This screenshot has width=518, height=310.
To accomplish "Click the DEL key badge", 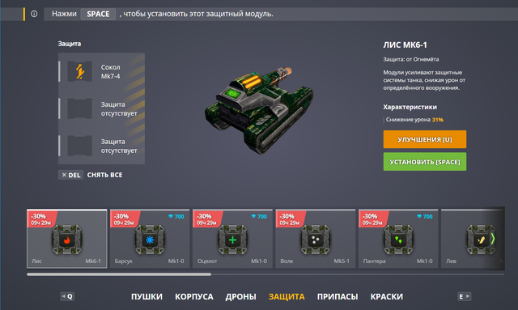I will [x=70, y=175].
